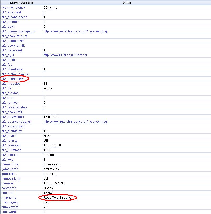
Task: Click the Server Variable column header
Action: click(21, 3)
